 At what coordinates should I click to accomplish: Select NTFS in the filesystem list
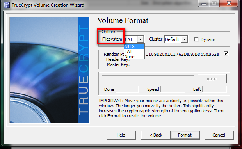pos(134,46)
